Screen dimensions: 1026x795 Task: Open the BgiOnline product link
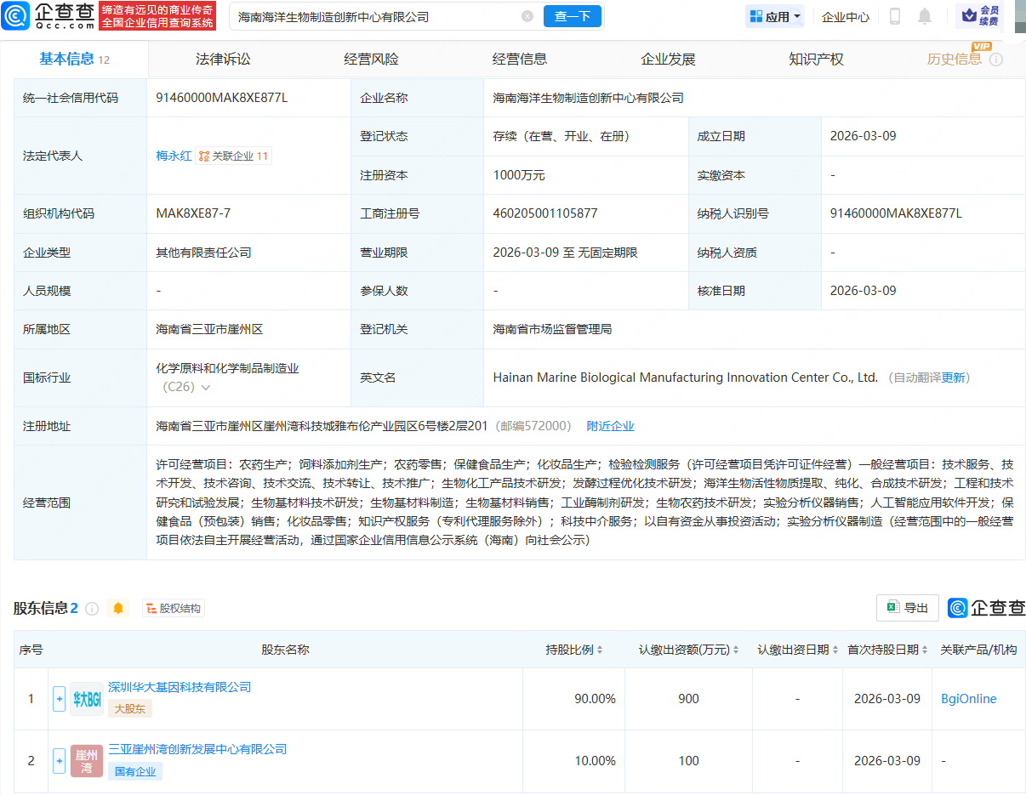pyautogui.click(x=968, y=698)
